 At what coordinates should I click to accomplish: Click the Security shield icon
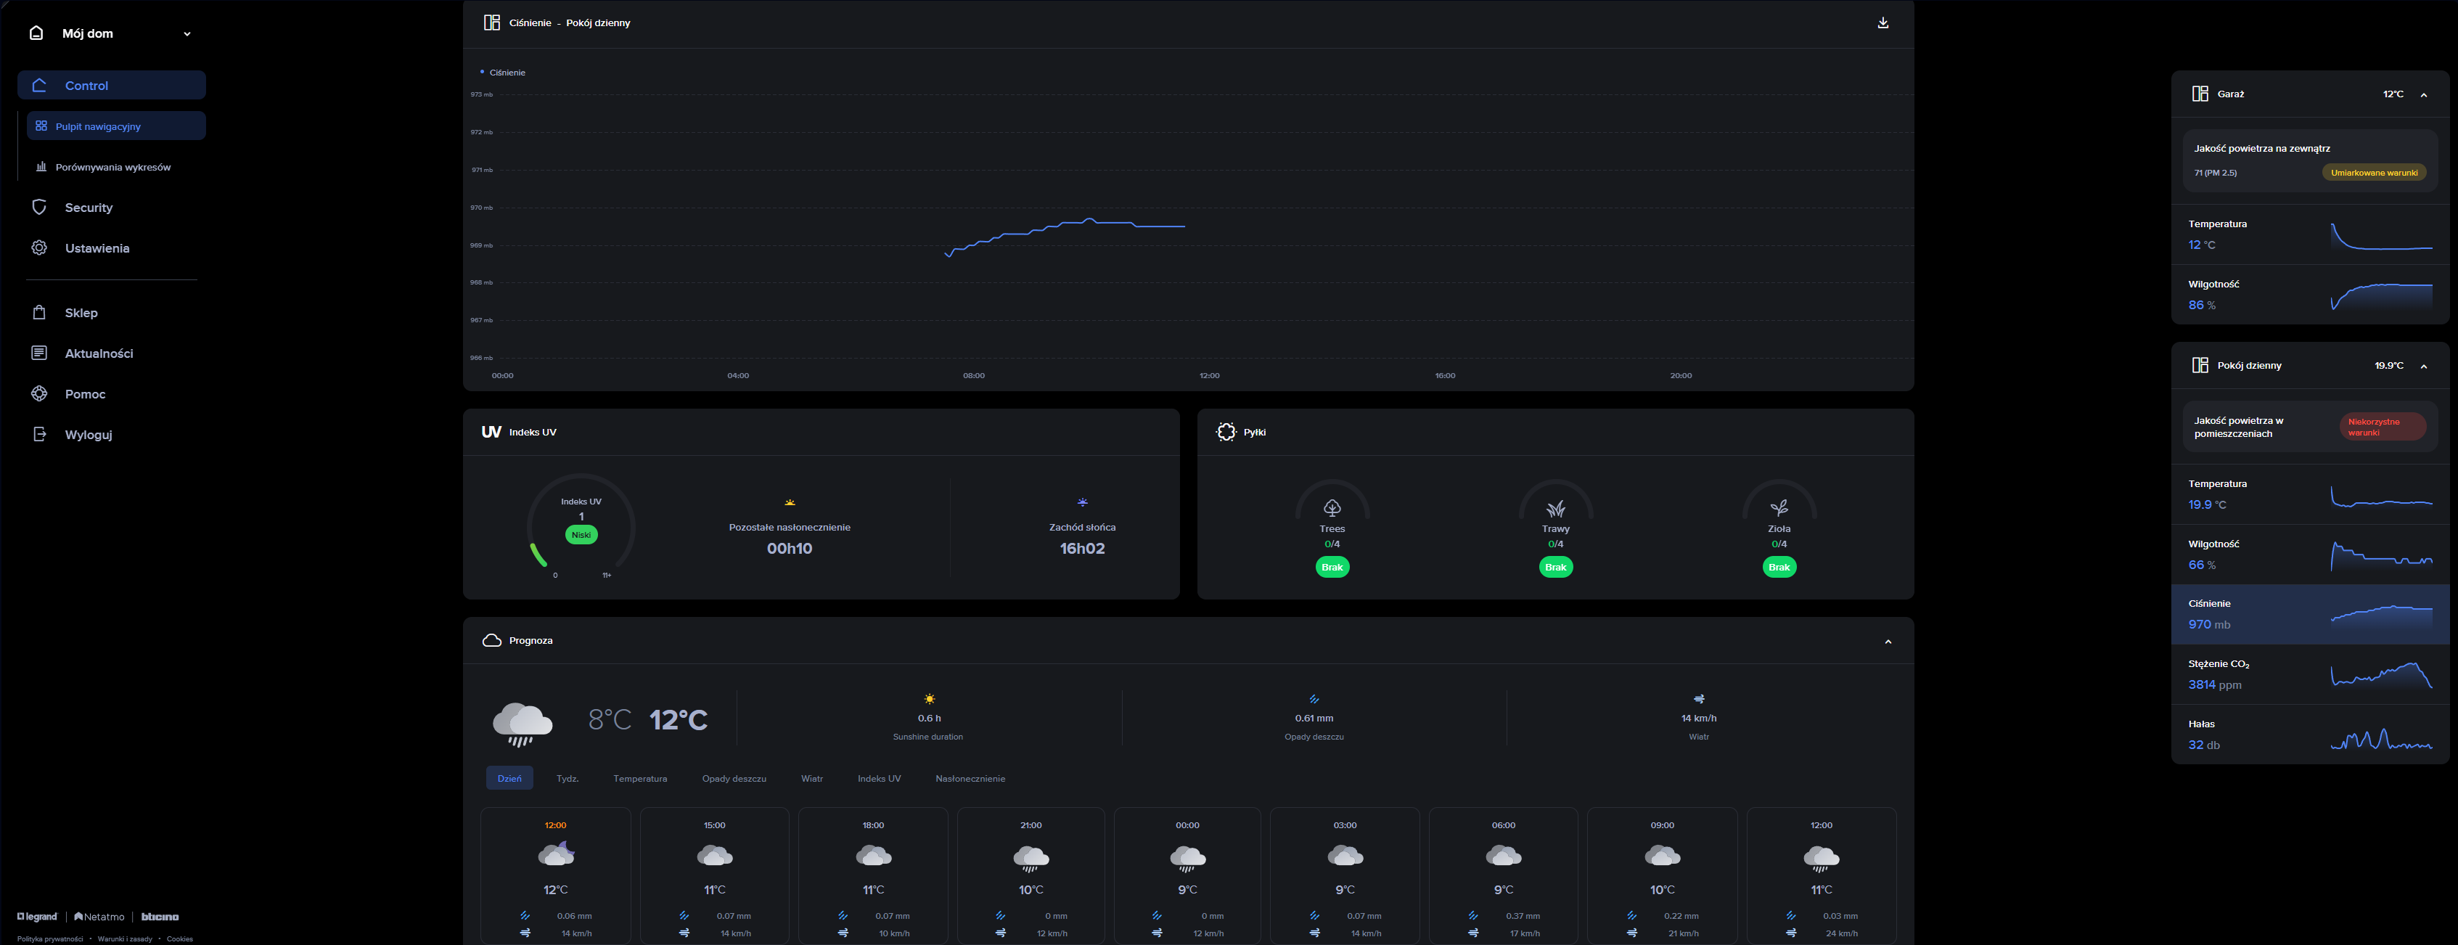[39, 207]
